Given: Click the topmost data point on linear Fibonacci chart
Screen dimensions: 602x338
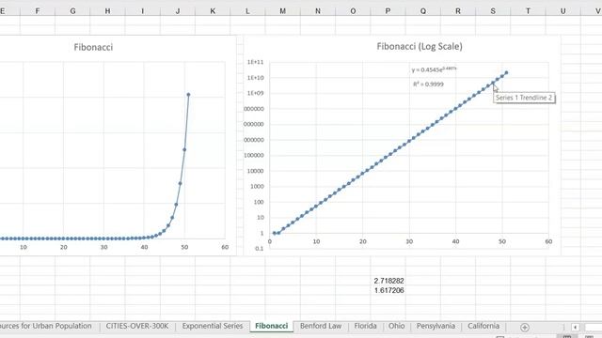Looking at the screenshot, I should (x=188, y=94).
